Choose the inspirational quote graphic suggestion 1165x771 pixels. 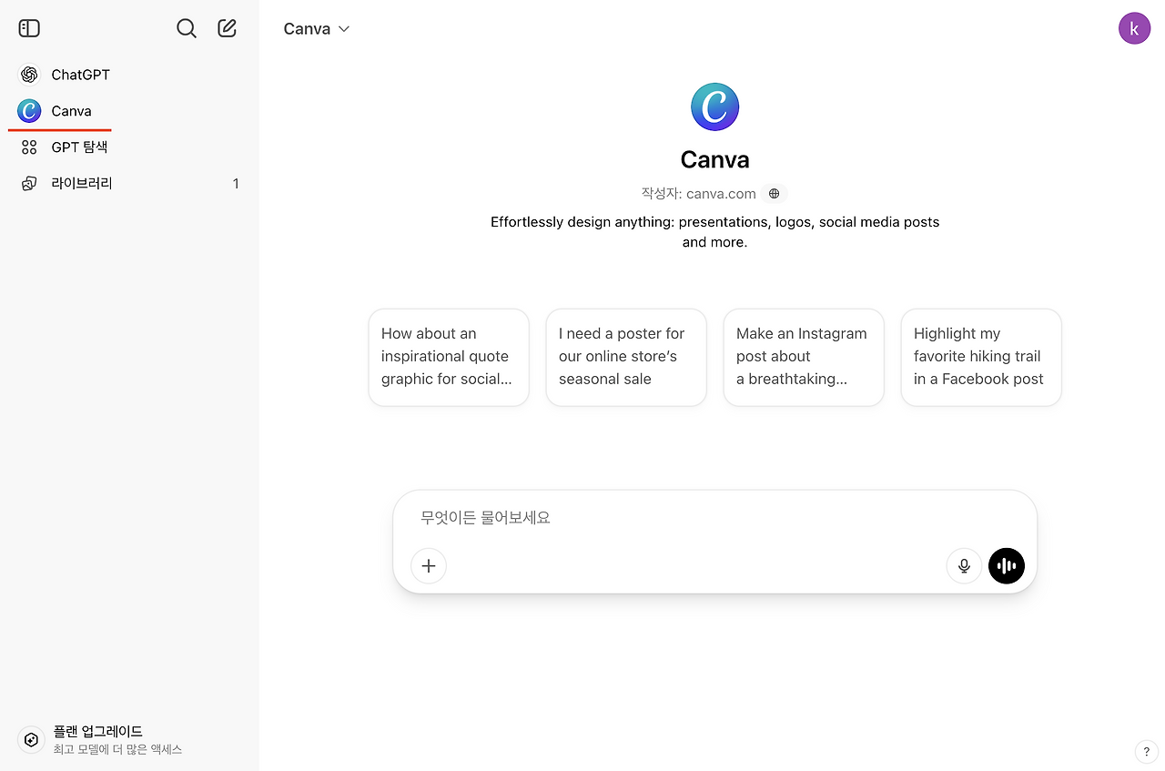[x=448, y=357]
